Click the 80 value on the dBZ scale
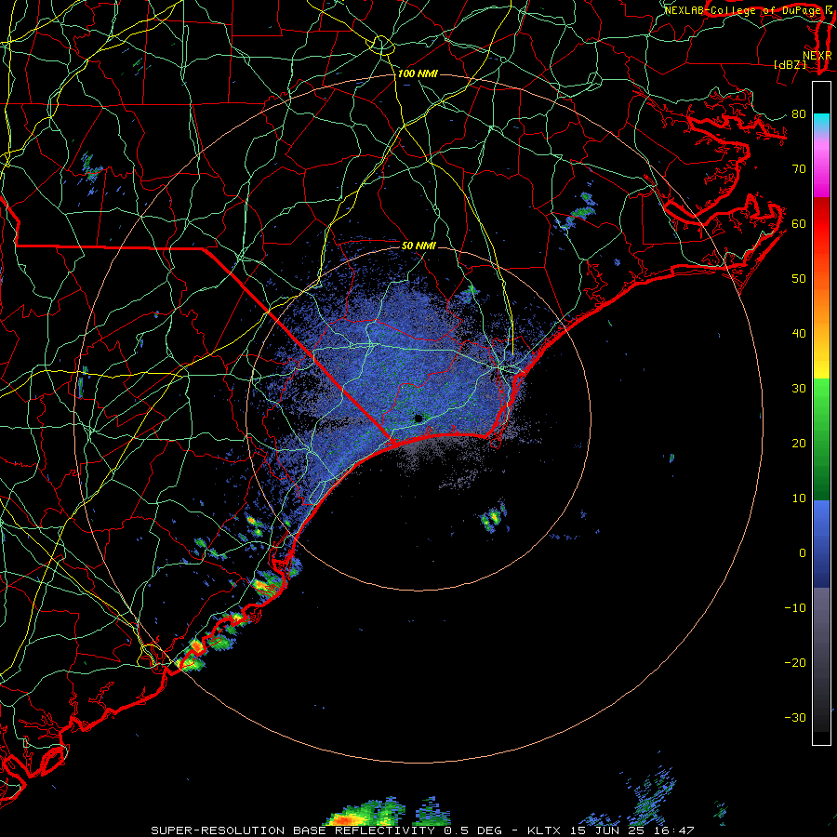The image size is (837, 837). [x=799, y=114]
